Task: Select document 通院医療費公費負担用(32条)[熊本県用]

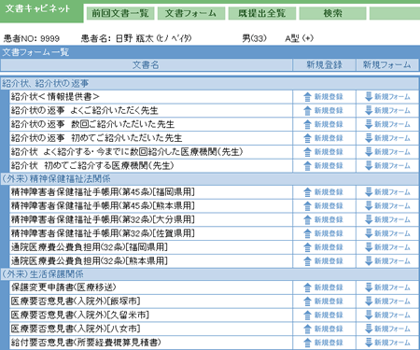Action: tap(90, 260)
